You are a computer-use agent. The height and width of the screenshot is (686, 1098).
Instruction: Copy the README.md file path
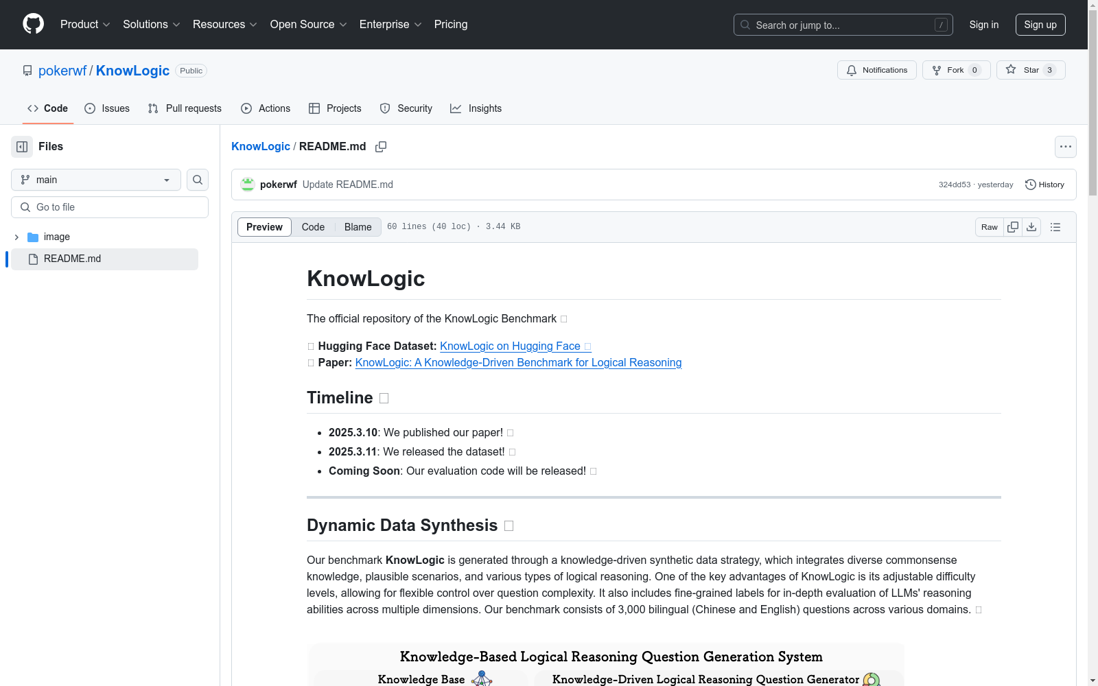click(381, 147)
